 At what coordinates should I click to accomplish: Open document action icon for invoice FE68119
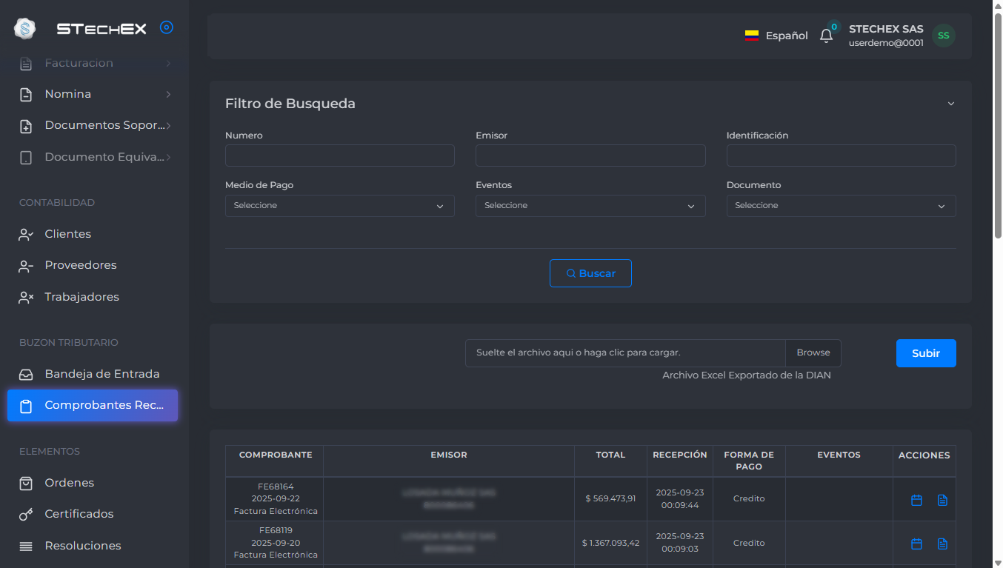[942, 544]
